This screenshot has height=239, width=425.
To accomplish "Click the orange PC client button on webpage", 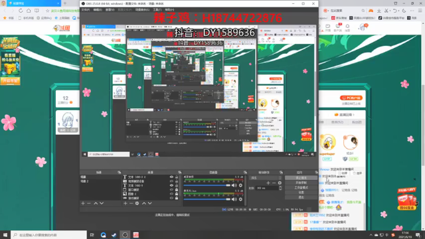I will click(351, 98).
